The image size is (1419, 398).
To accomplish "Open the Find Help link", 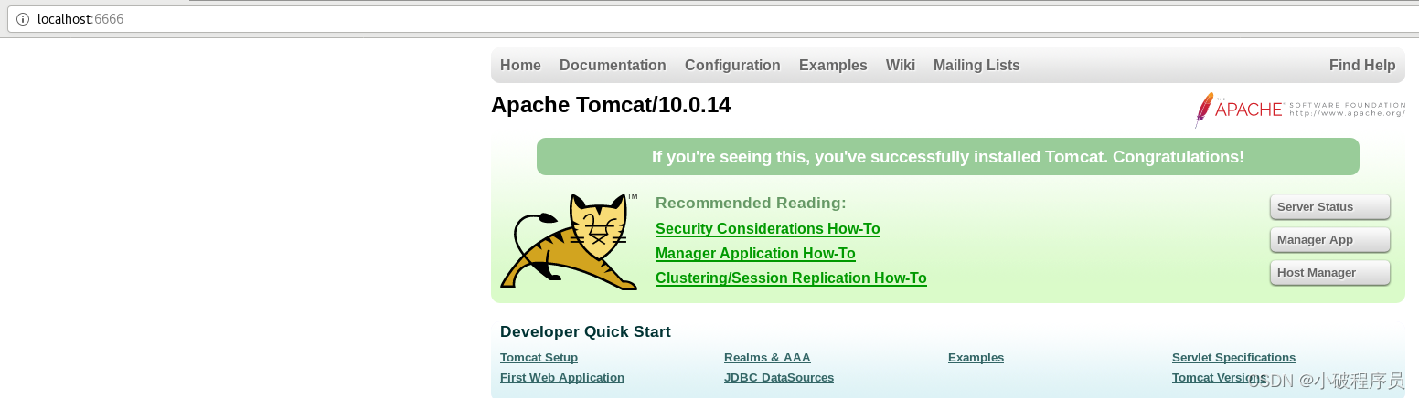I will pyautogui.click(x=1362, y=65).
